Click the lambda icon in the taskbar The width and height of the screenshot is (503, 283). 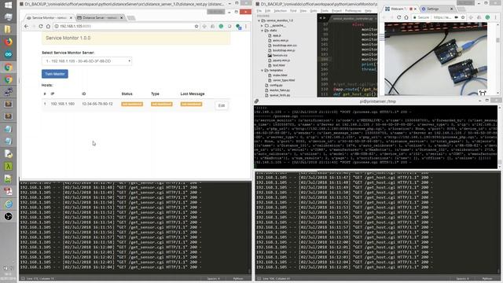pos(9,167)
